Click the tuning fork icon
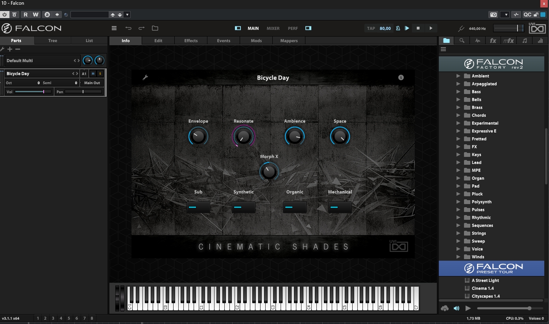 pyautogui.click(x=462, y=29)
